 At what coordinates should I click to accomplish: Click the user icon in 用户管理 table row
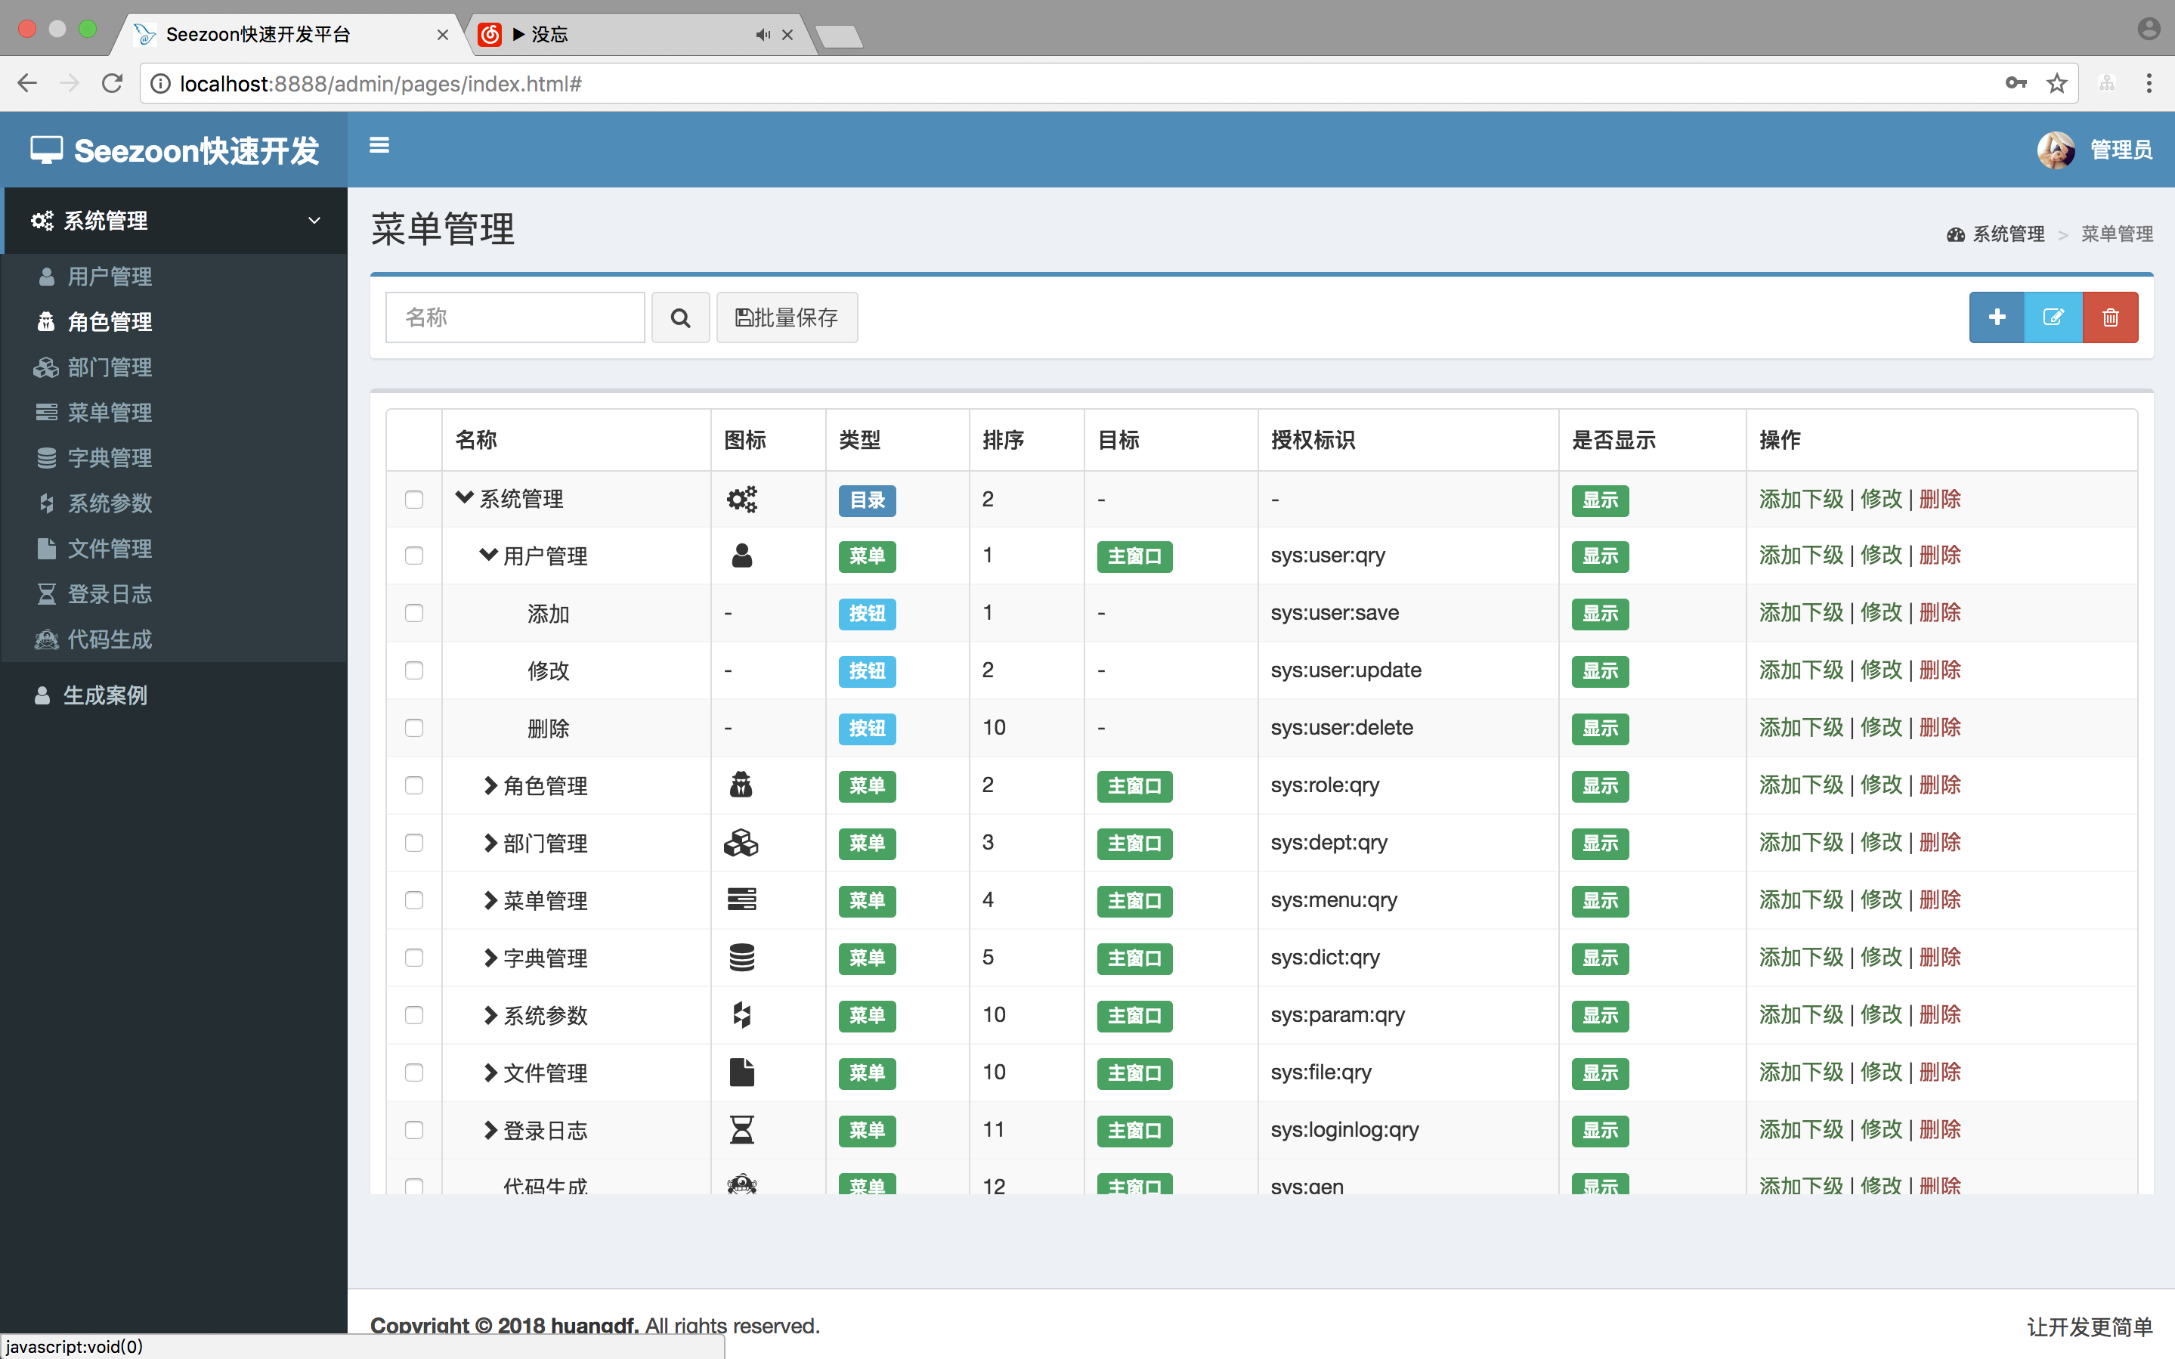click(x=741, y=556)
